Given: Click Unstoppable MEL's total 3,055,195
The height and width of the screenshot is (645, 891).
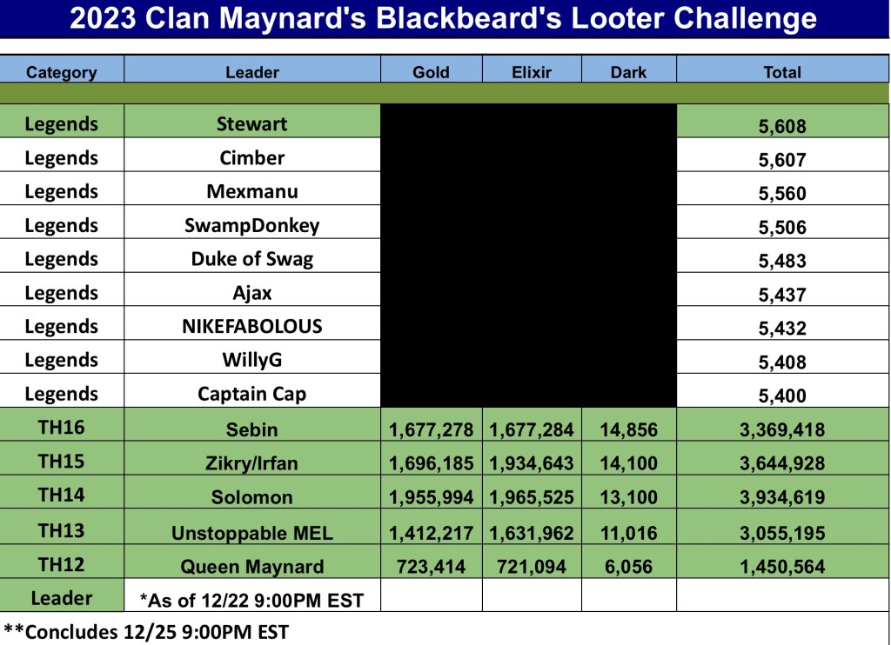Looking at the screenshot, I should (782, 533).
